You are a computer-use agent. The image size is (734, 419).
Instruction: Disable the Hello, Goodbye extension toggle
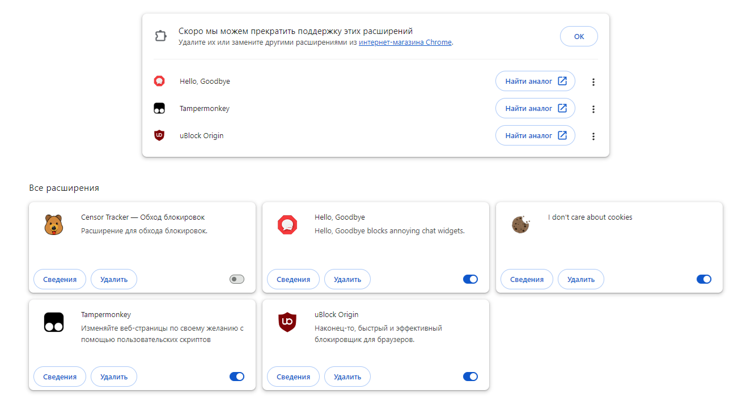[470, 279]
